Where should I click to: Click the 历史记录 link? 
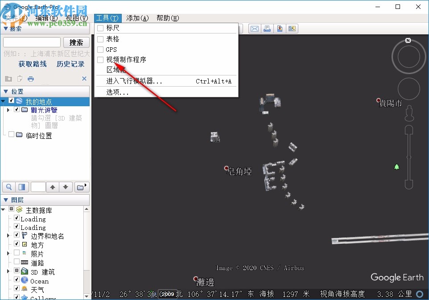click(x=70, y=64)
